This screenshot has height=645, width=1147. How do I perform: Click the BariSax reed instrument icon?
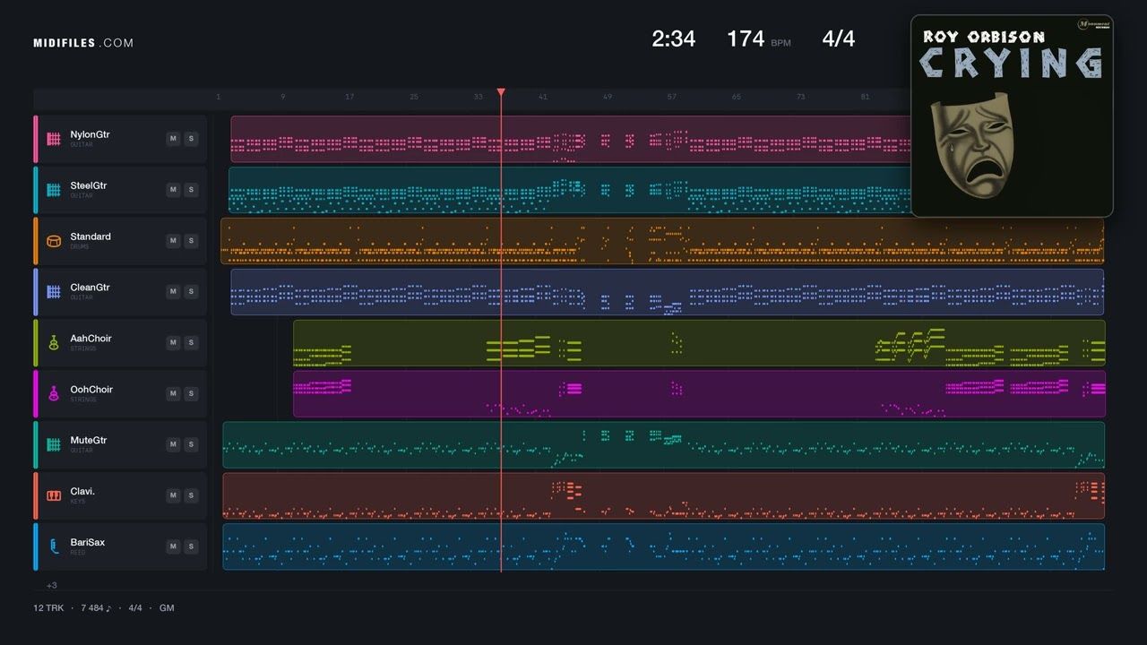[x=54, y=547]
